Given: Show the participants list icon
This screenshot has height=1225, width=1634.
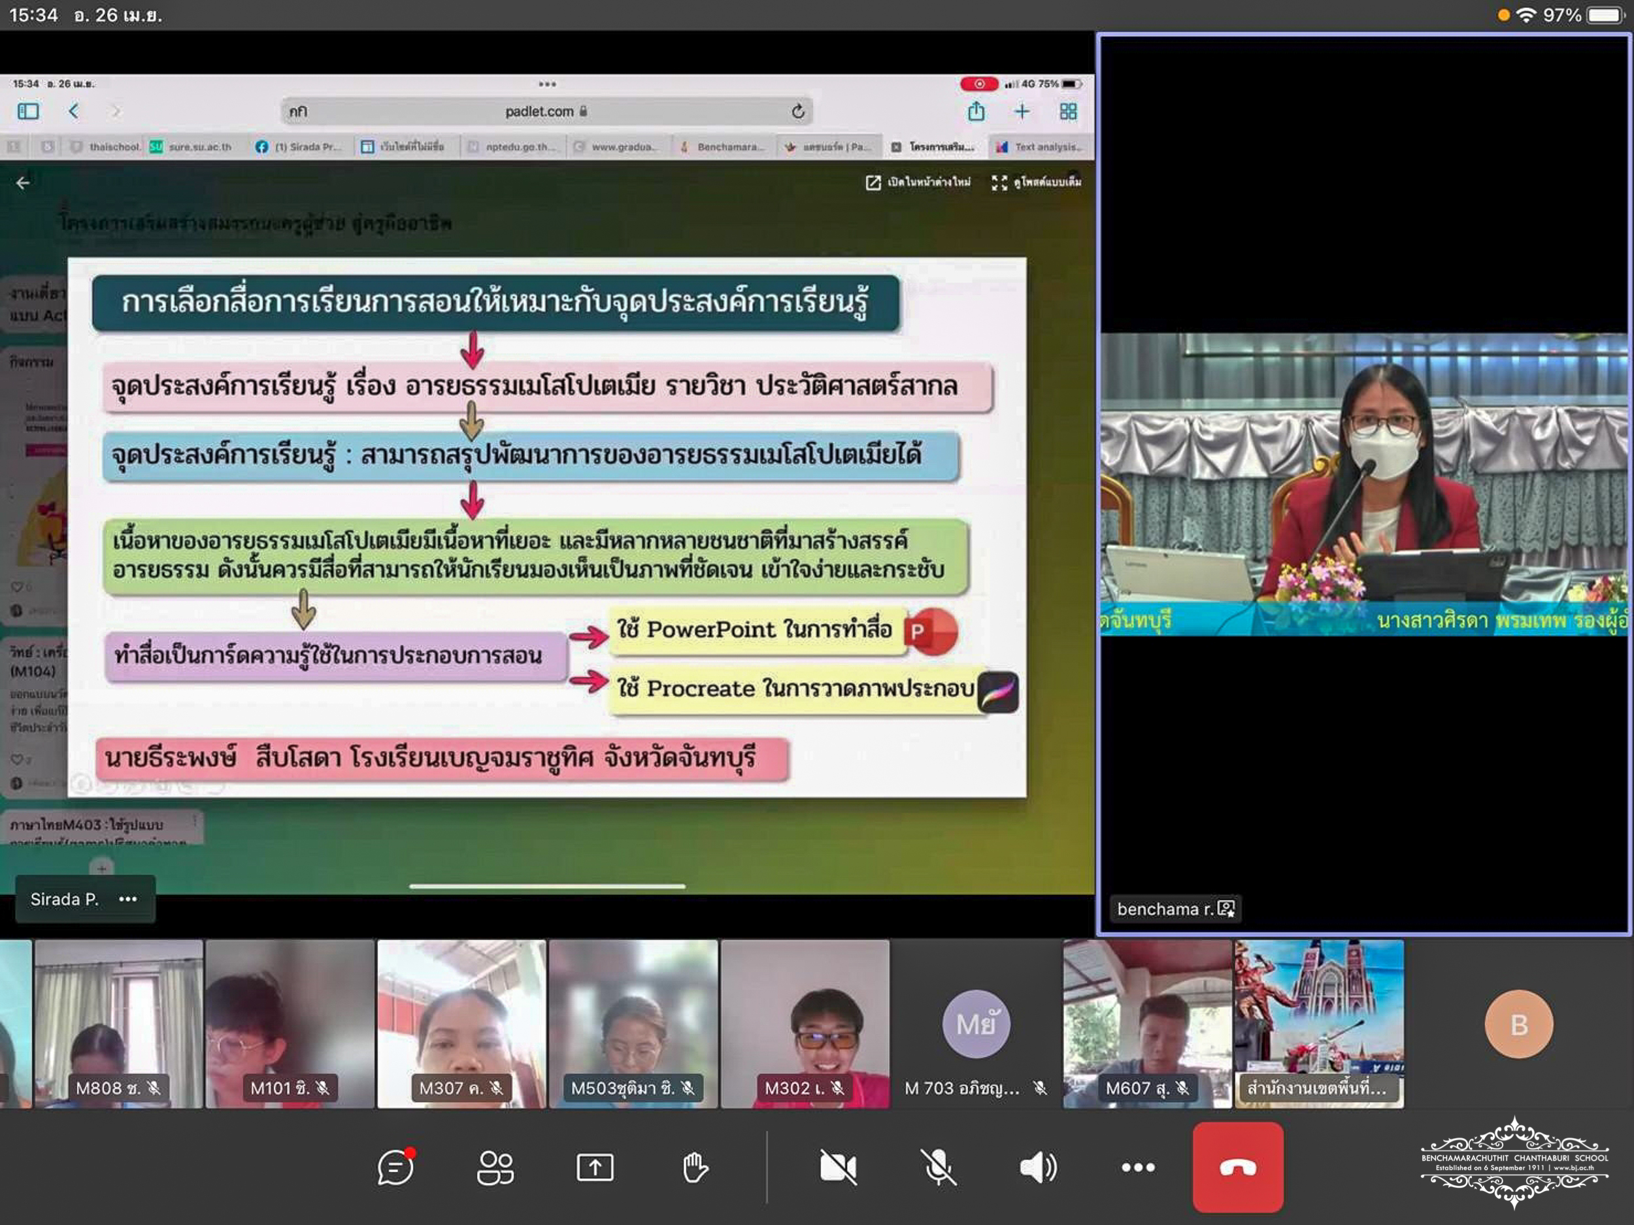Looking at the screenshot, I should click(x=495, y=1167).
